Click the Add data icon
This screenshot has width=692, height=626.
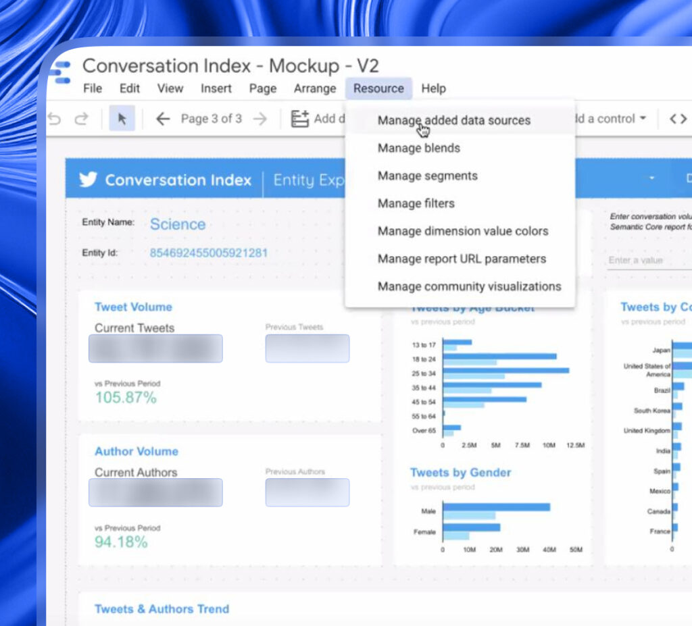coord(299,119)
